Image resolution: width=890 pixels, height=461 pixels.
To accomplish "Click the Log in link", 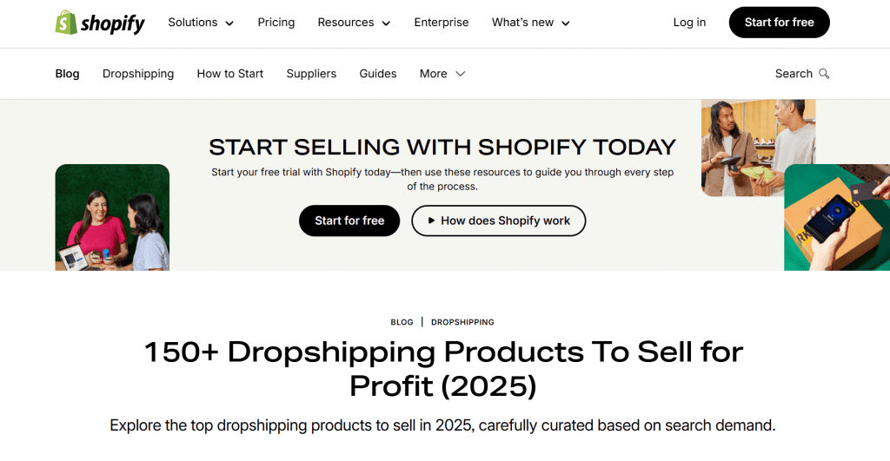I will (689, 23).
